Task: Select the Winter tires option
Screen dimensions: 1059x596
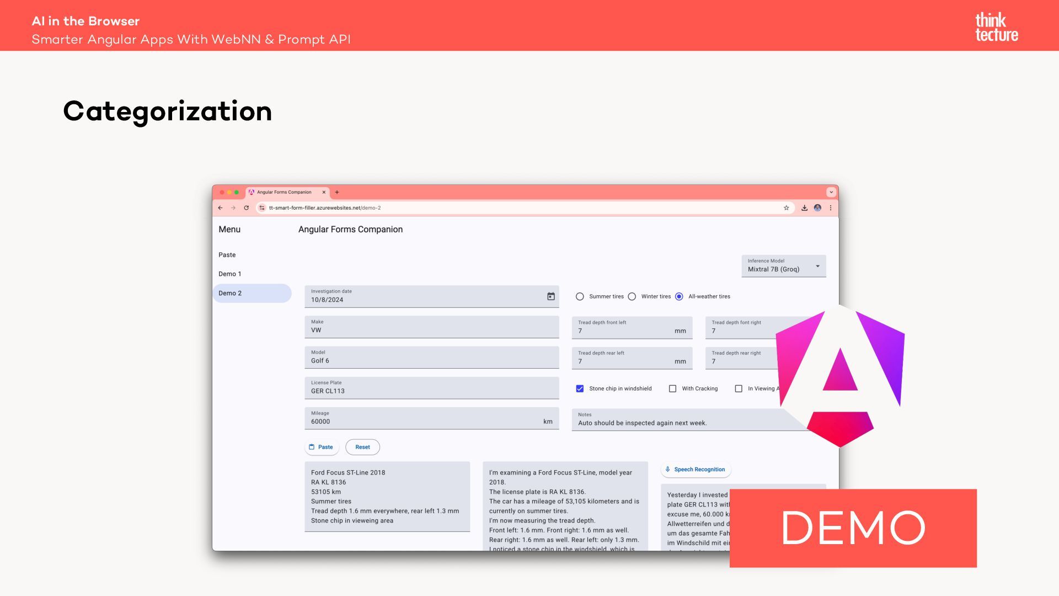Action: pos(632,297)
